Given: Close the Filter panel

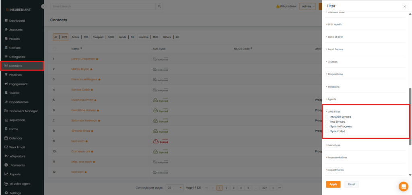Looking at the screenshot, I should coord(404,6).
